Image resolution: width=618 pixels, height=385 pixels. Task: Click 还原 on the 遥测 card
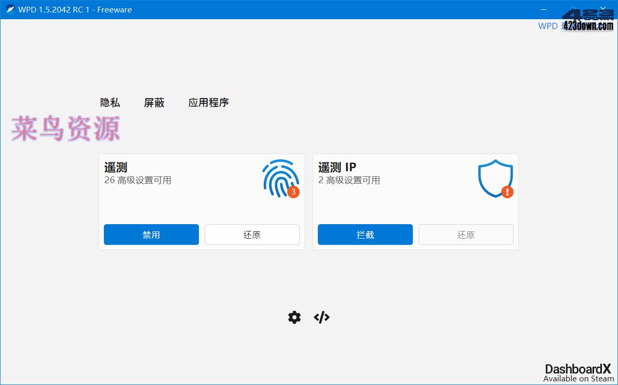[252, 234]
